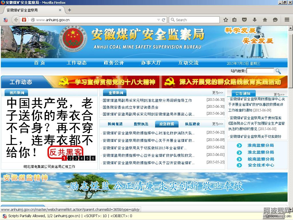Image resolution: width=293 pixels, height=220 pixels.
Task: Open the URL bar history dropdown arrow
Action: (159, 20)
